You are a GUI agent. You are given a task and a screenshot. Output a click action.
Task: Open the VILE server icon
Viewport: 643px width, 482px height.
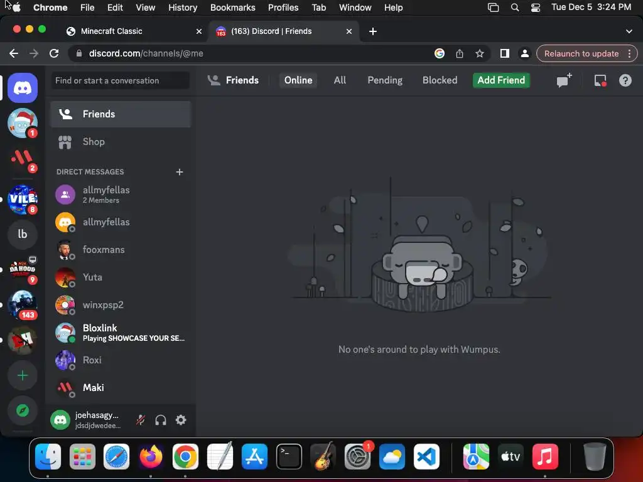[x=23, y=200]
